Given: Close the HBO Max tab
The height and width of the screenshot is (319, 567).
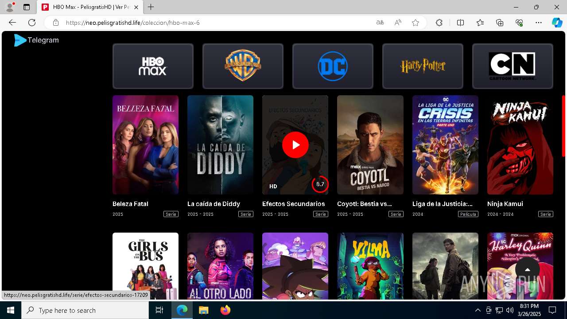Looking at the screenshot, I should (136, 7).
